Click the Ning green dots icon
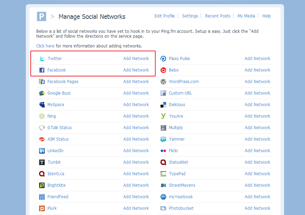 pyautogui.click(x=42, y=116)
